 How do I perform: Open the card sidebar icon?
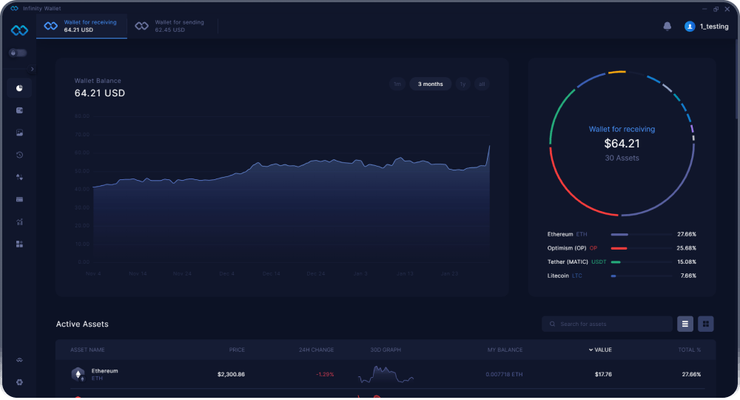pos(19,199)
